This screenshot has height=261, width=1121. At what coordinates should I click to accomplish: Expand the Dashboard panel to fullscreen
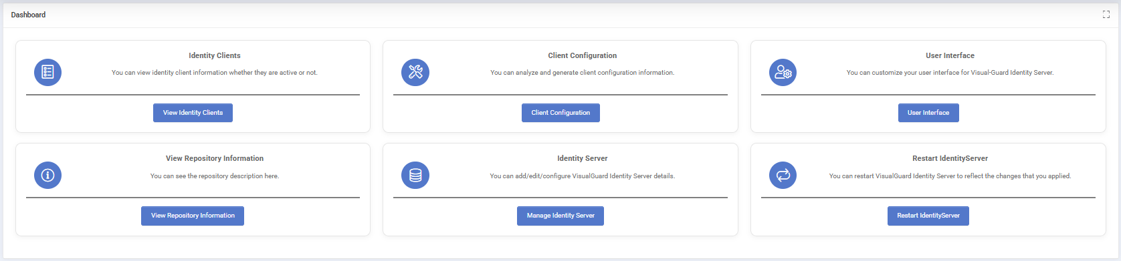point(1106,15)
